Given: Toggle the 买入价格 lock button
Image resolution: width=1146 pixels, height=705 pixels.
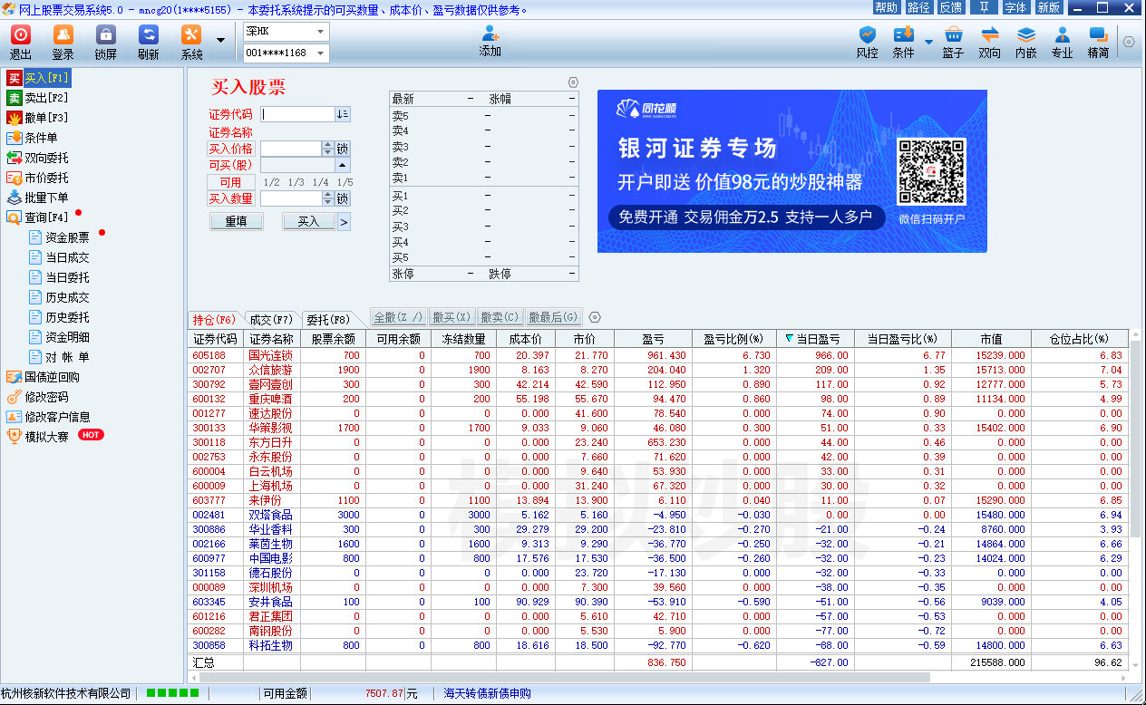Looking at the screenshot, I should pyautogui.click(x=342, y=149).
